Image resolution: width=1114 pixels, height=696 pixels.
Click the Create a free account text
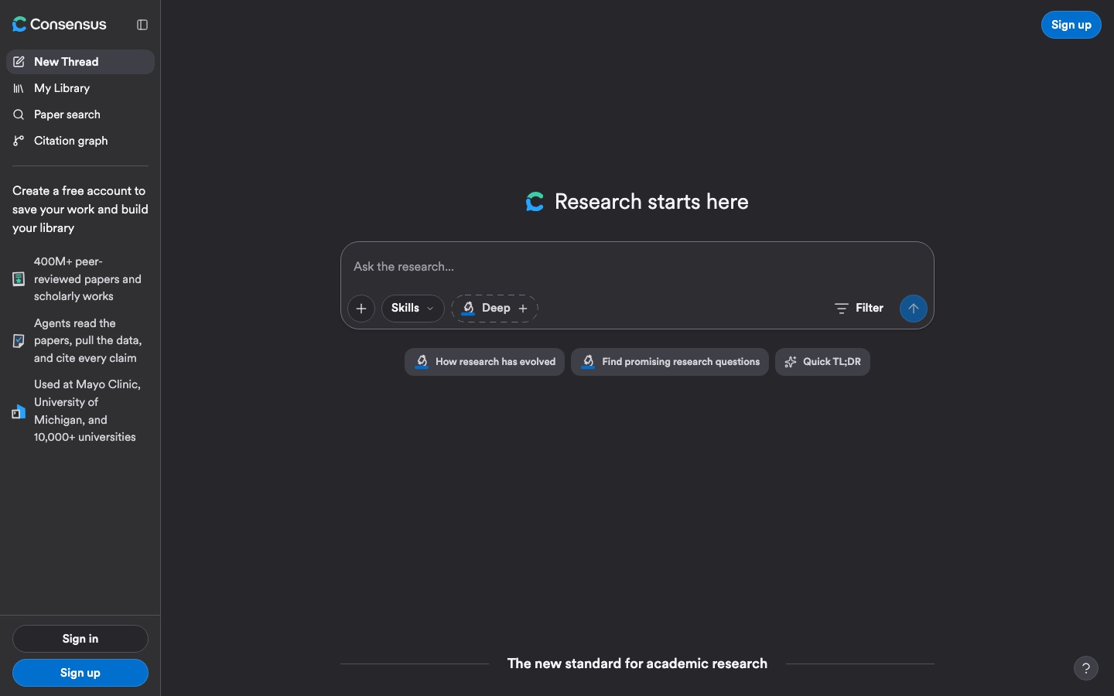coord(80,210)
